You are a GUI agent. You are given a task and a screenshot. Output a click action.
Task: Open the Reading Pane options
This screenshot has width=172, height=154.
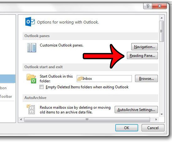pyautogui.click(x=142, y=56)
